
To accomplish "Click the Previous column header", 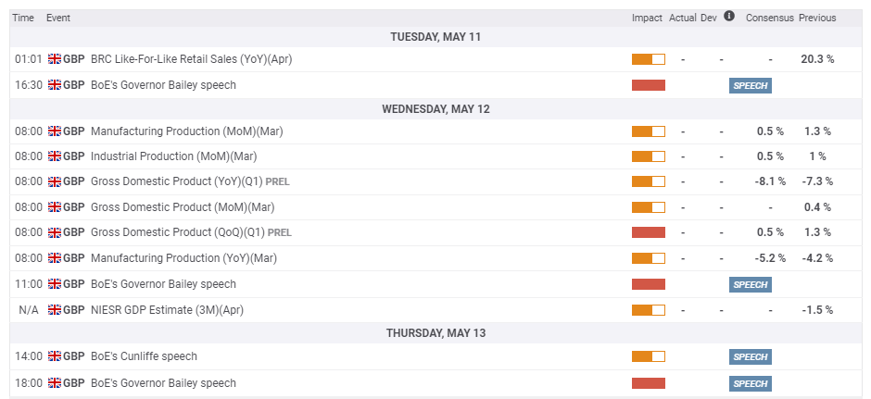I will [817, 18].
